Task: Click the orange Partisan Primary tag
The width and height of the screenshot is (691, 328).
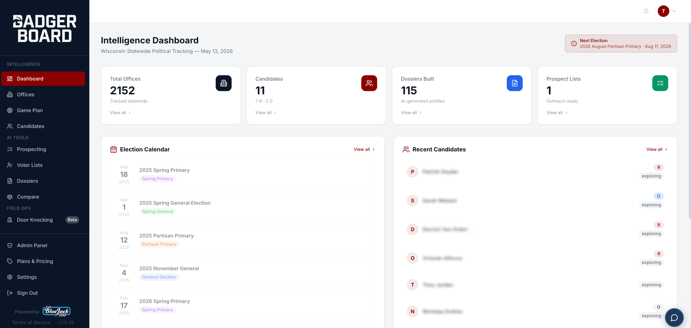Action: tap(159, 244)
